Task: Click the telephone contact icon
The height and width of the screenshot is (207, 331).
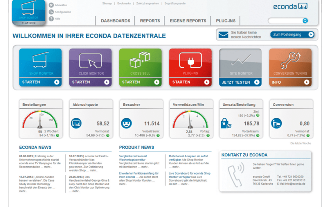Action: coord(236,174)
